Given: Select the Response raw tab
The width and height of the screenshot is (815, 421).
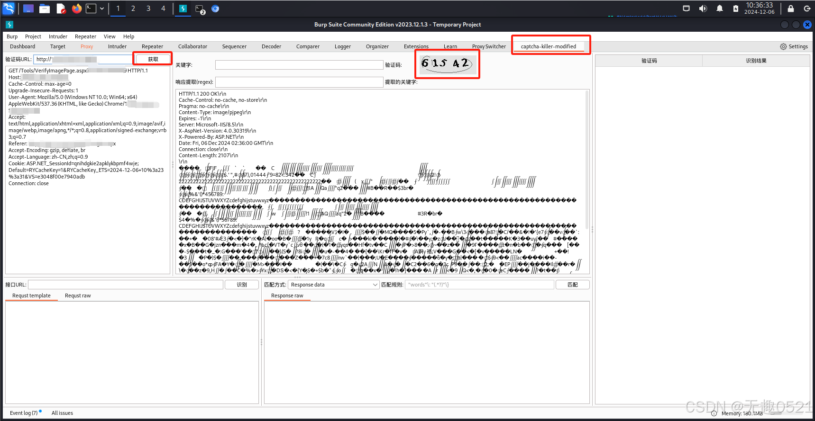Looking at the screenshot, I should 287,296.
